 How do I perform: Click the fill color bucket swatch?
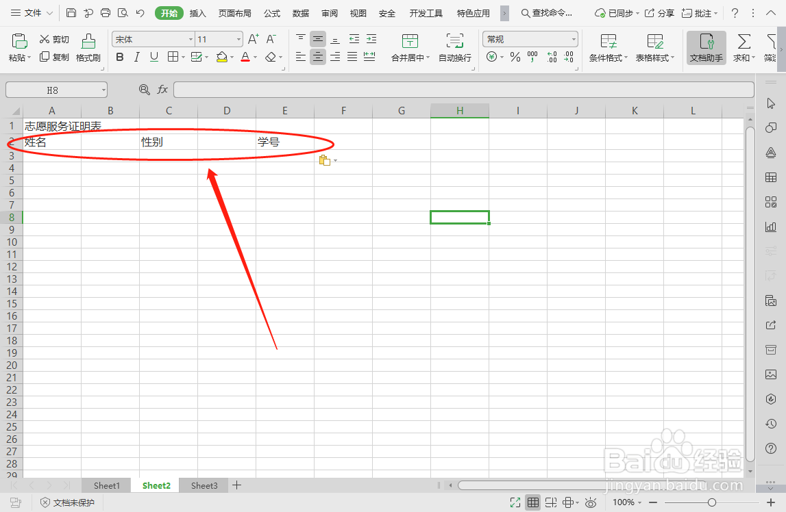coord(221,57)
